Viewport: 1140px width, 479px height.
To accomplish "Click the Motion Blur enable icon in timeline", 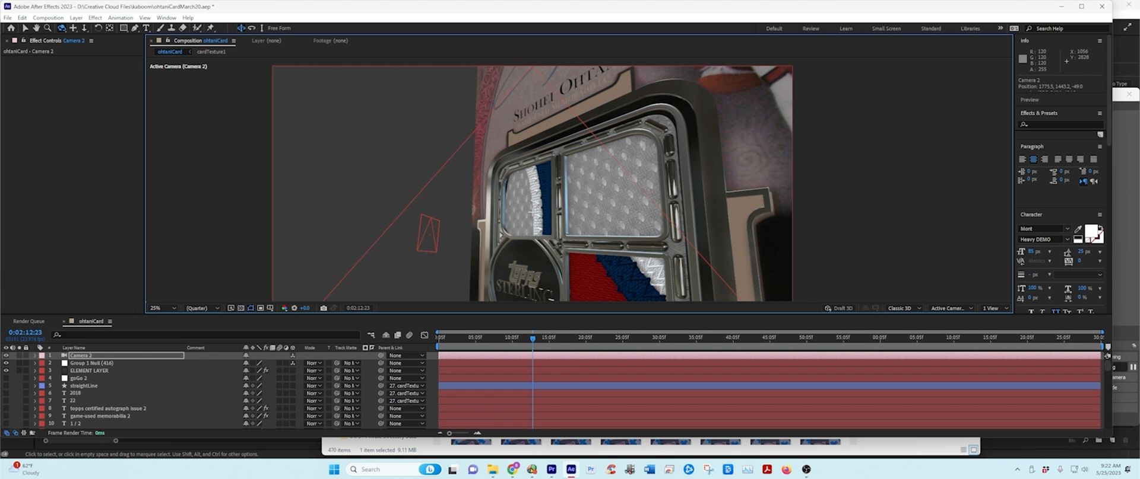I will click(409, 335).
